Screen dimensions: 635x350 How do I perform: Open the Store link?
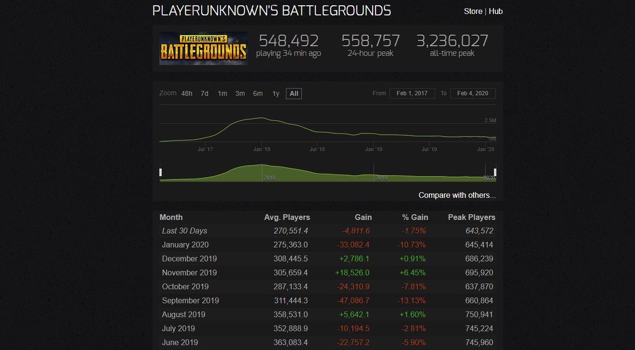coord(473,11)
